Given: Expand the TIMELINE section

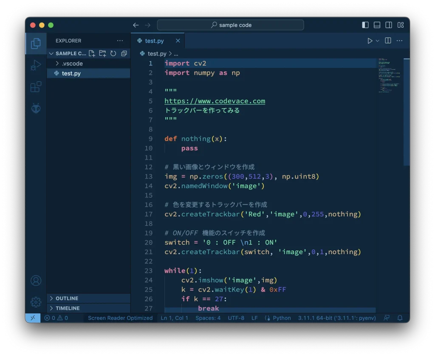Looking at the screenshot, I should (68, 308).
